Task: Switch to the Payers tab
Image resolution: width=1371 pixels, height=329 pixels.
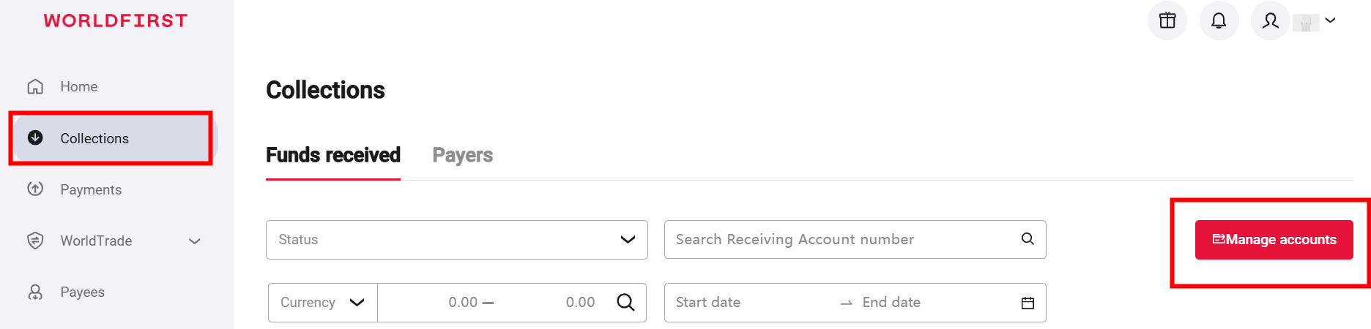Action: pyautogui.click(x=462, y=155)
